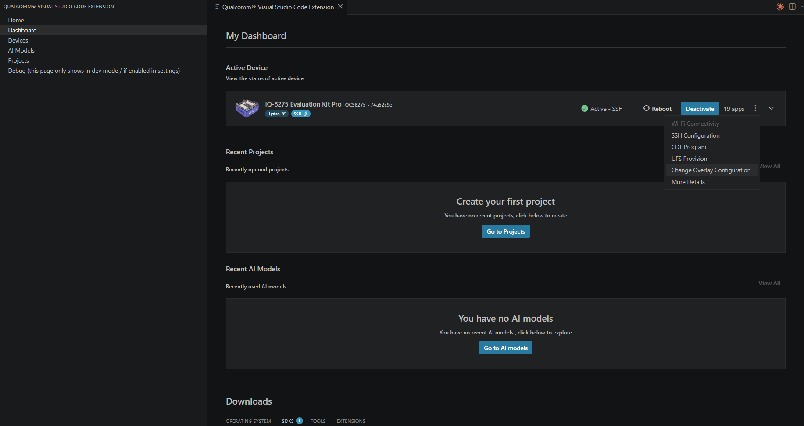Open More Details from the menu
The image size is (804, 426).
tap(712, 182)
